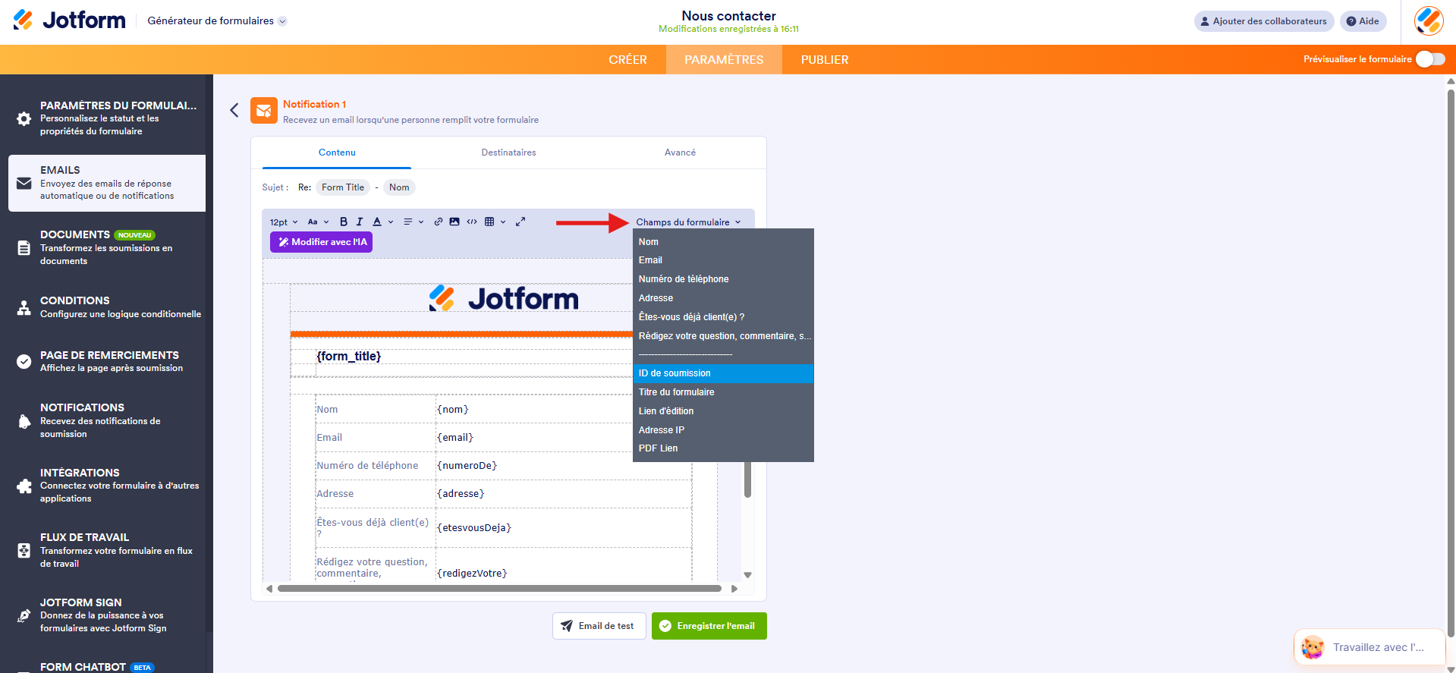Screen dimensions: 1456x673
Task: Click the Email de test button
Action: [x=599, y=626]
